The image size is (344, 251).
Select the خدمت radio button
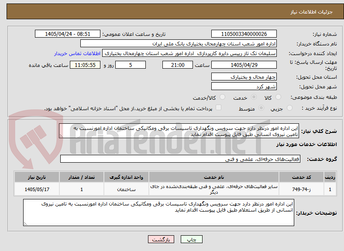[x=254, y=97]
